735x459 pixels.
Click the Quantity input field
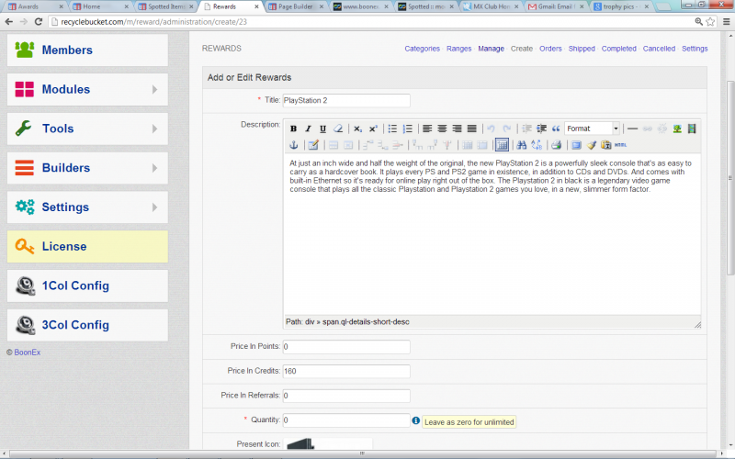point(346,420)
